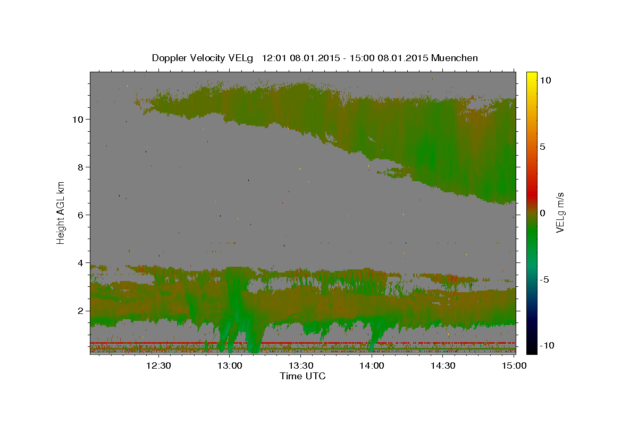Click the height axis label 6

80,215
